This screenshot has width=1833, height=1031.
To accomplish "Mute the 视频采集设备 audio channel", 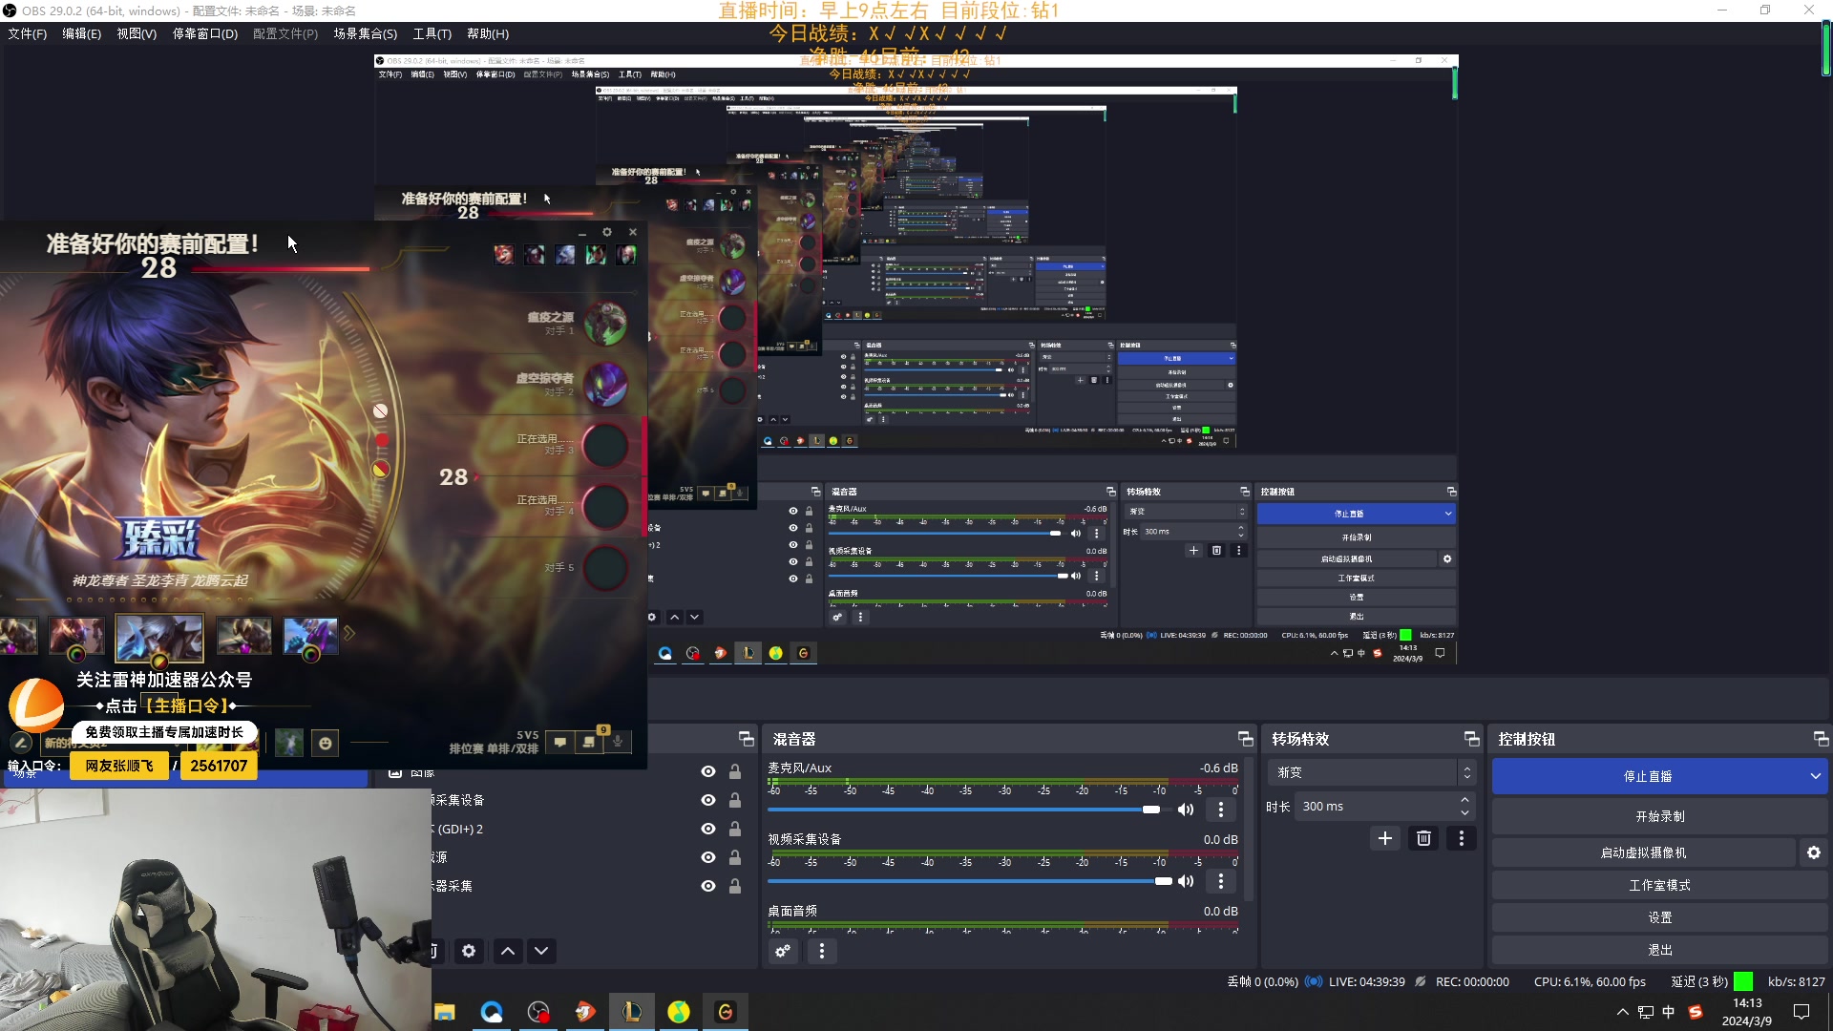I will tap(1186, 881).
